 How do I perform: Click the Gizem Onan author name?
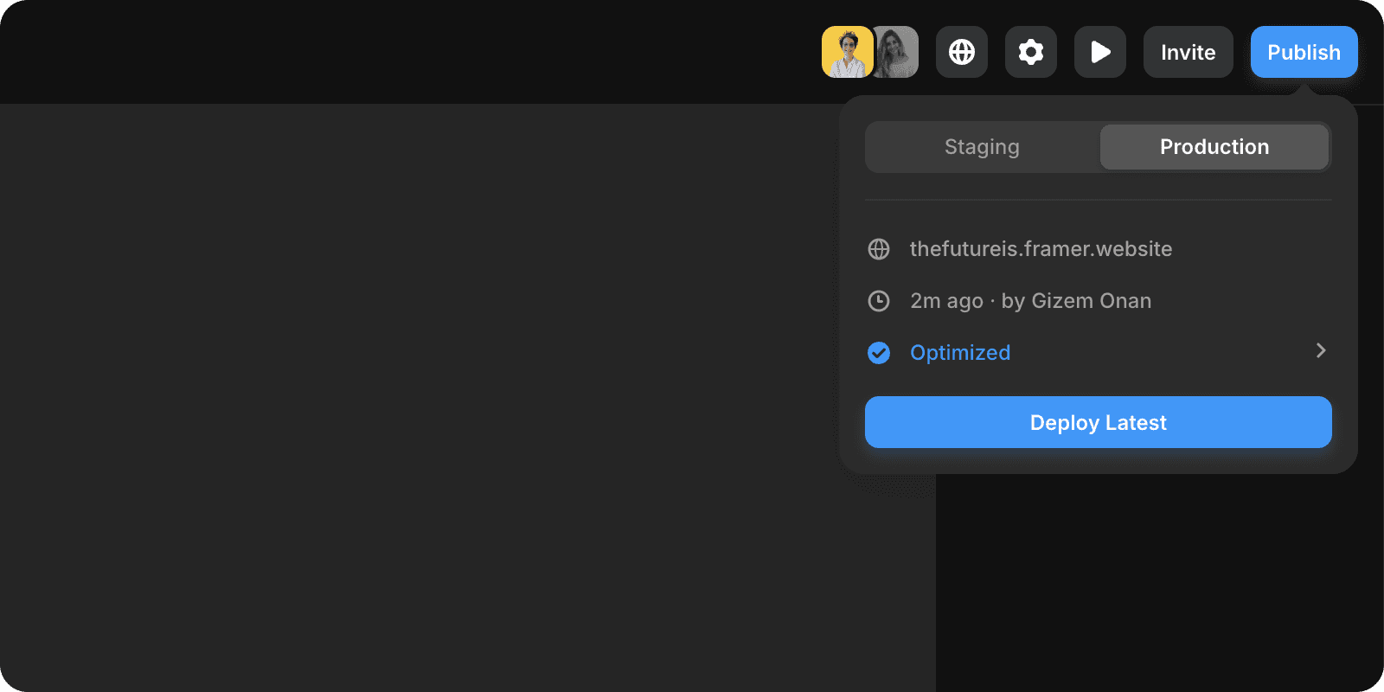click(x=1091, y=301)
